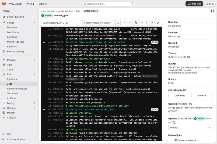Image resolution: width=217 pixels, height=144 pixels.
Task: Click Search visible log output field
Action: coord(99,23)
